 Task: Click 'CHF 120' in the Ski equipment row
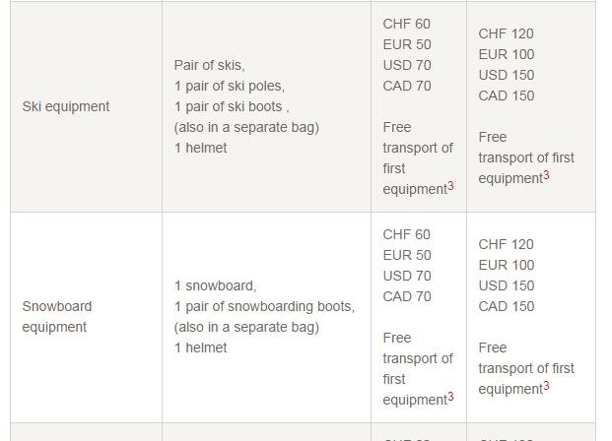[x=506, y=33]
